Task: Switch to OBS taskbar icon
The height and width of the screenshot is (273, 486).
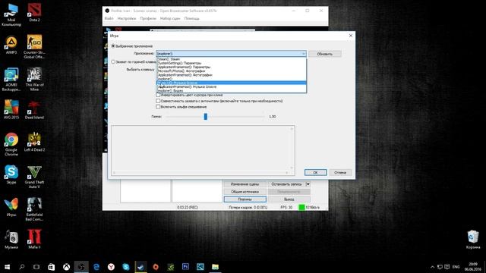Action: pyautogui.click(x=81, y=267)
